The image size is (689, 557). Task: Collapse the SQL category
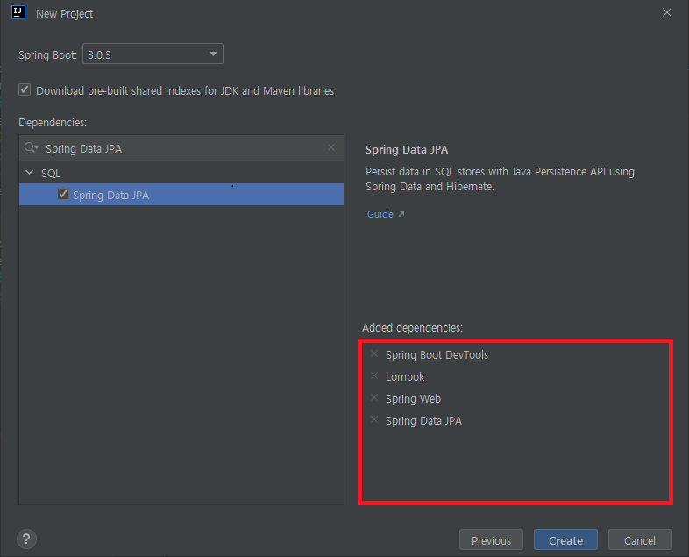[x=30, y=173]
